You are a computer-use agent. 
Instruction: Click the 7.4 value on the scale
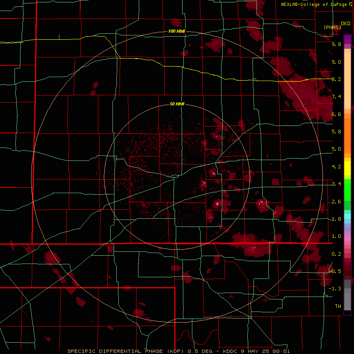[336, 97]
